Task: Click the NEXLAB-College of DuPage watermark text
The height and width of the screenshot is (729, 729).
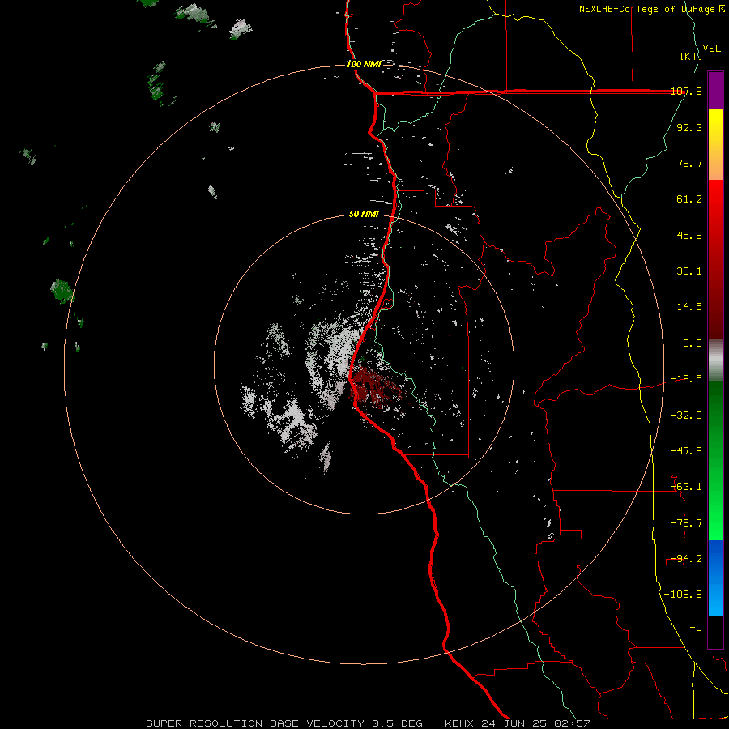Action: 651,9
